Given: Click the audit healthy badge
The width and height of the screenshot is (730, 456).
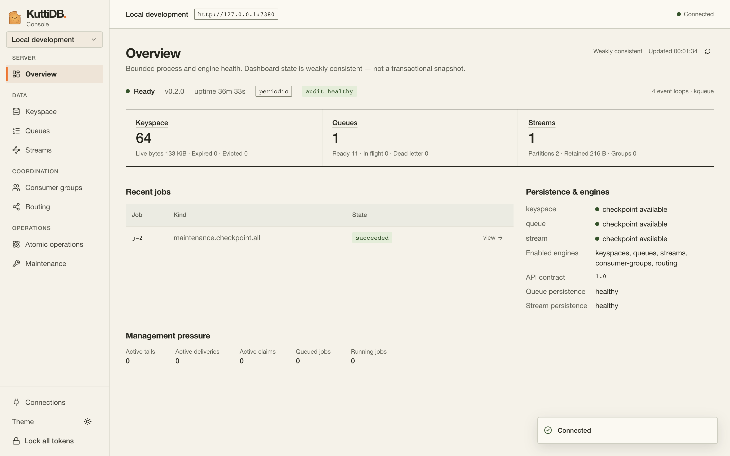Looking at the screenshot, I should click(x=330, y=91).
